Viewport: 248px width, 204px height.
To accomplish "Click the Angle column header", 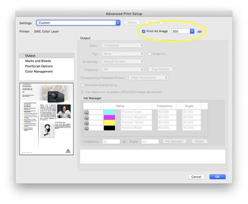I will (x=189, y=106).
